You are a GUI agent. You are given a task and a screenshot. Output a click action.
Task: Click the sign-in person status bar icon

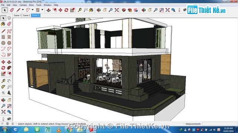[13, 124]
